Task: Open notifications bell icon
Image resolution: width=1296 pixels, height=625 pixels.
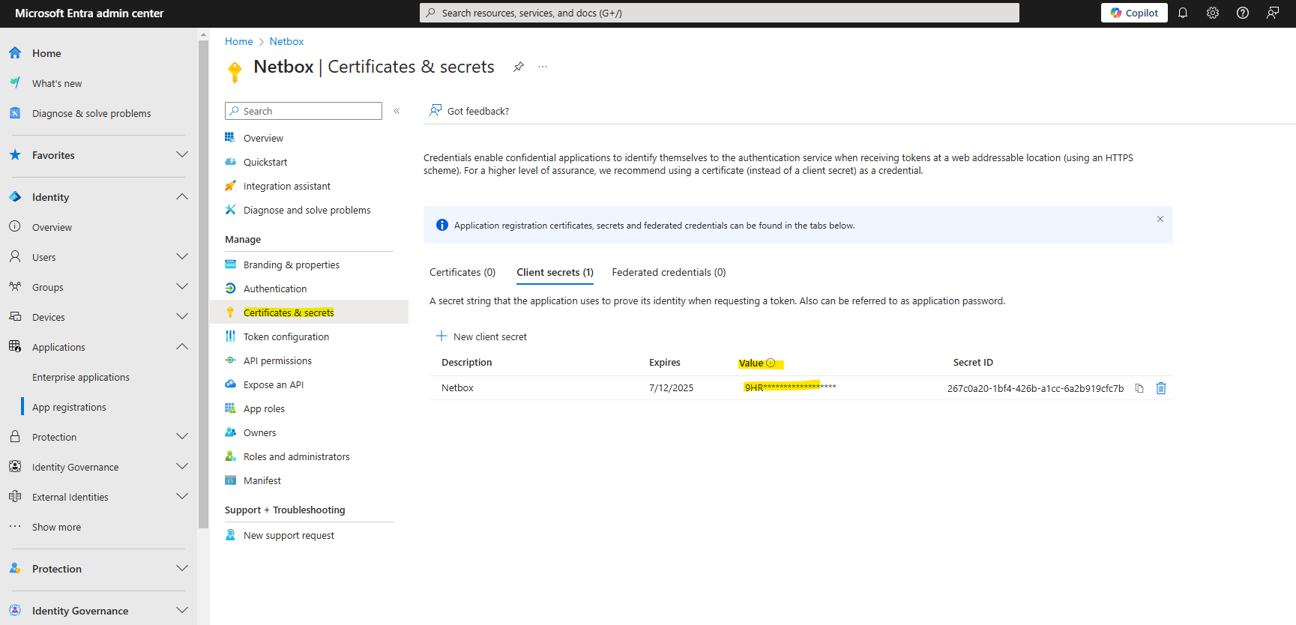Action: point(1183,13)
